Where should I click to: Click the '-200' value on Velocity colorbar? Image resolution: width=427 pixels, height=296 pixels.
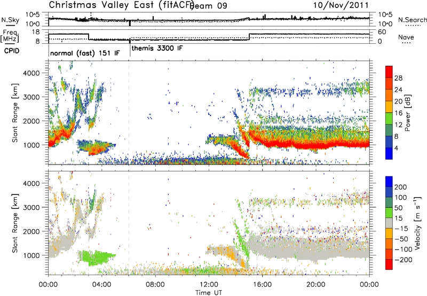(402, 260)
